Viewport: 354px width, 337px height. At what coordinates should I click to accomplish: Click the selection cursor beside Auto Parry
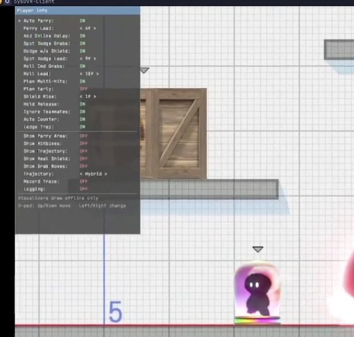19,21
